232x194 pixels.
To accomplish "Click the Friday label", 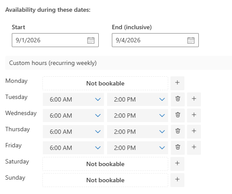I will [x=14, y=146].
